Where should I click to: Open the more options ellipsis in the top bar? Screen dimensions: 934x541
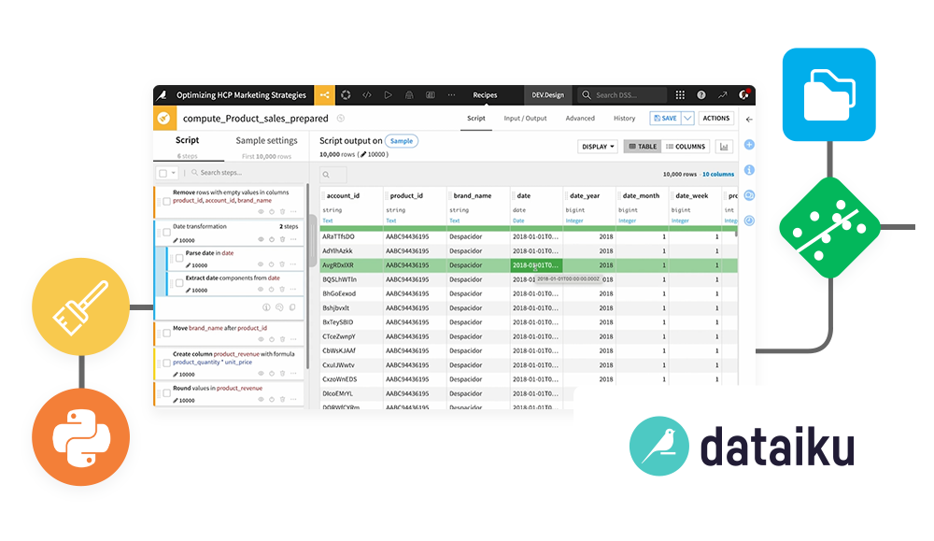click(451, 94)
